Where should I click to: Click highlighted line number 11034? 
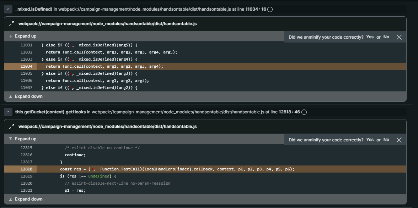pyautogui.click(x=26, y=66)
